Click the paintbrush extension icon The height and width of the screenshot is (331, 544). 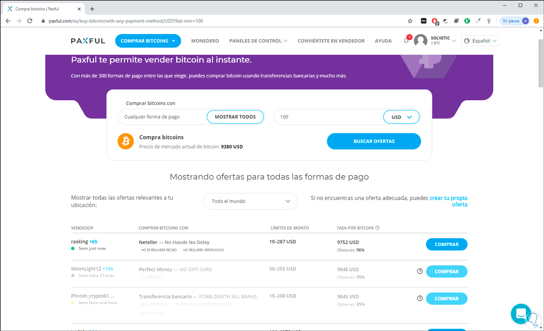point(478,21)
